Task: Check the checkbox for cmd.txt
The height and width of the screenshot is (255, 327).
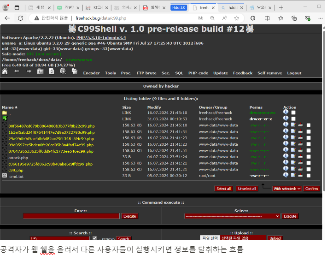Action: coord(309,175)
